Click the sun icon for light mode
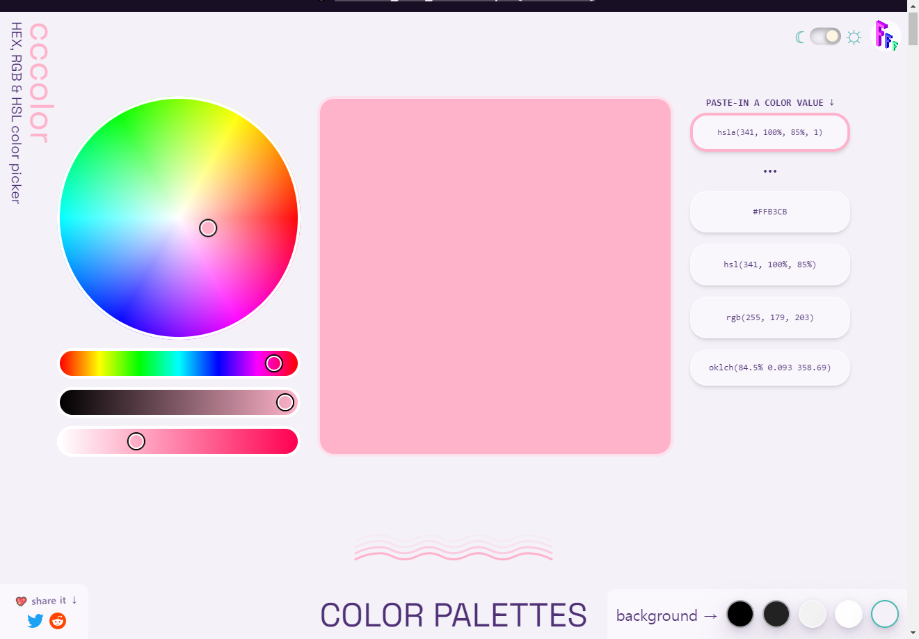 [x=854, y=37]
